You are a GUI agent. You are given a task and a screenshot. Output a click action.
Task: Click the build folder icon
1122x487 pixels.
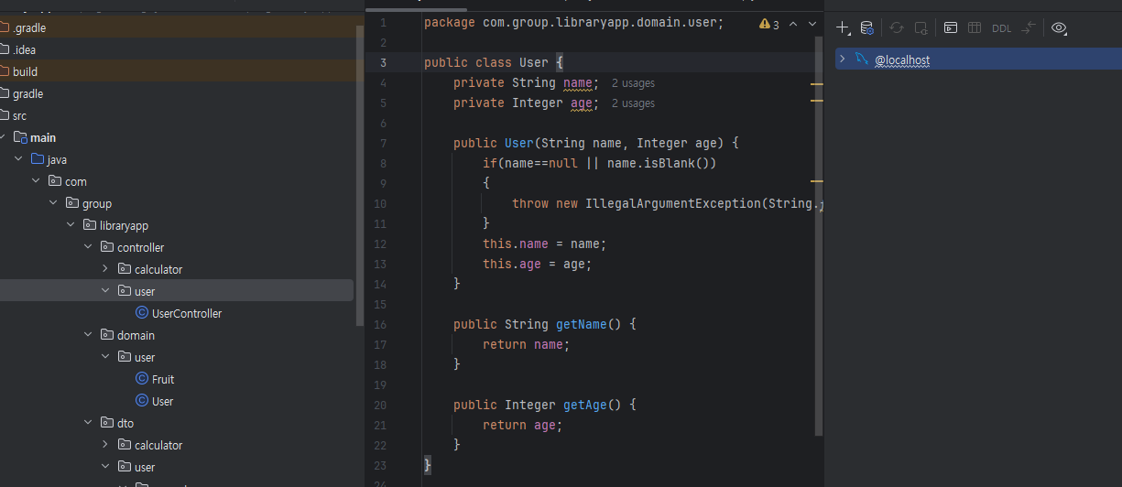[4, 71]
